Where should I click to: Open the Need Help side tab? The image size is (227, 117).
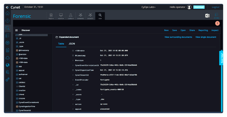(x=221, y=58)
